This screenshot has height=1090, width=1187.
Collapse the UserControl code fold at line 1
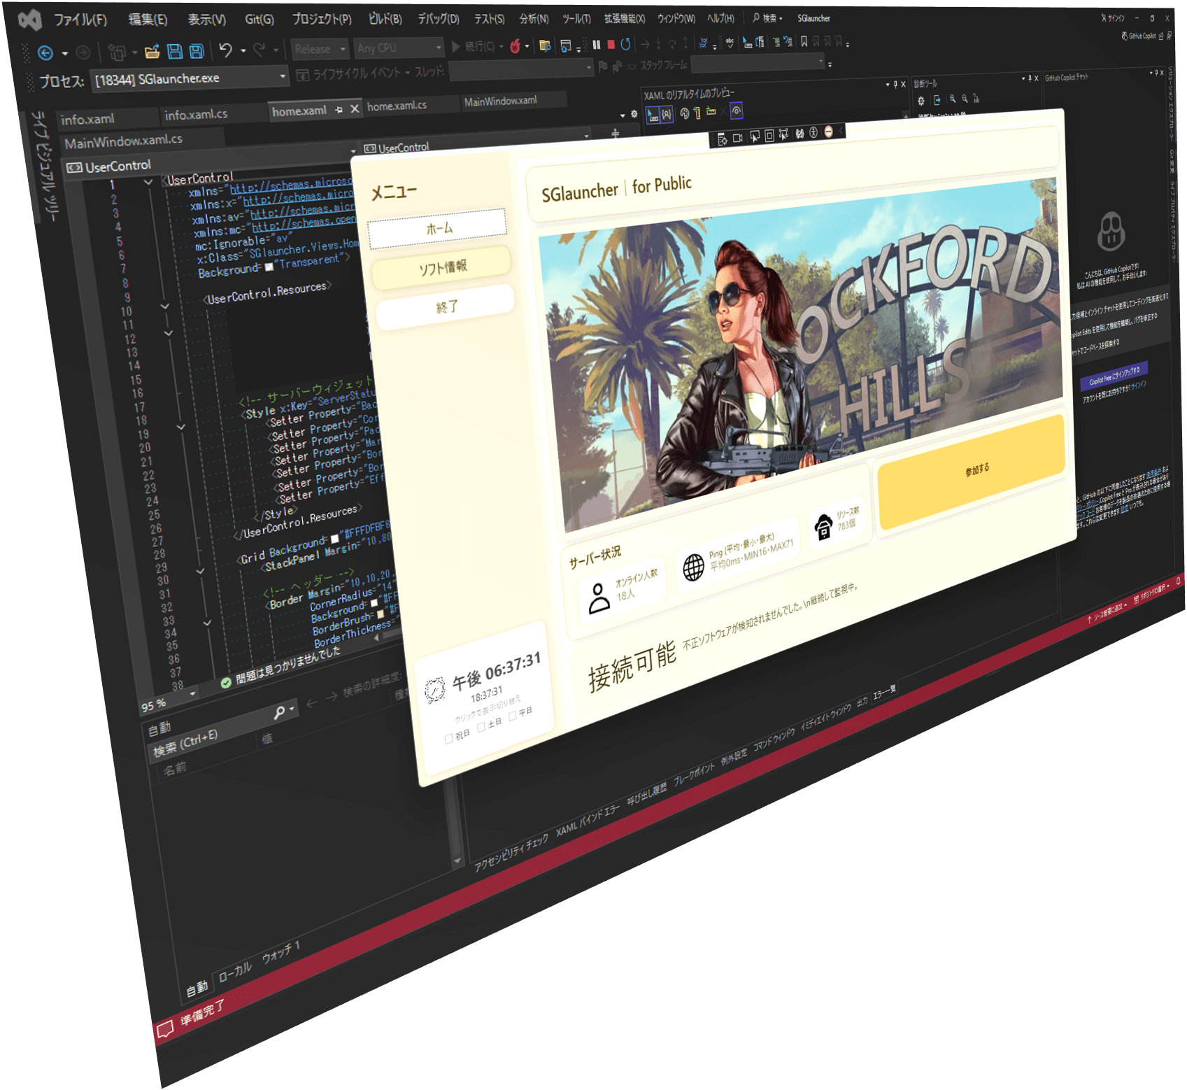(148, 182)
